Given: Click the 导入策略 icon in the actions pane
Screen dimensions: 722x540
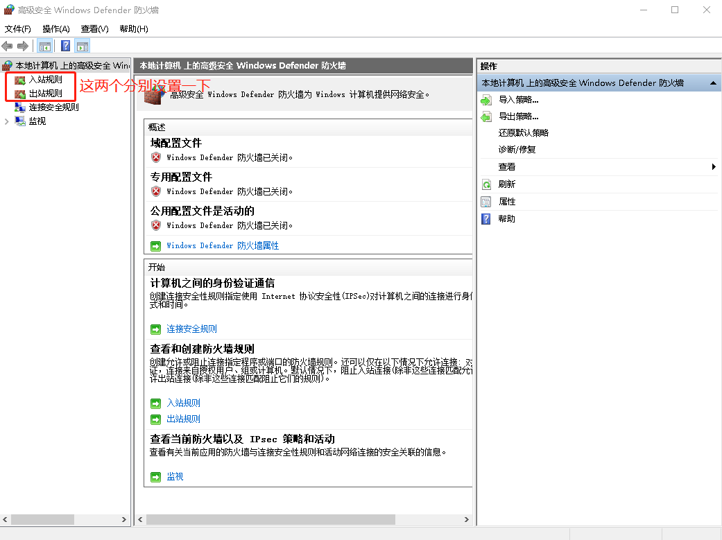Looking at the screenshot, I should tap(486, 100).
